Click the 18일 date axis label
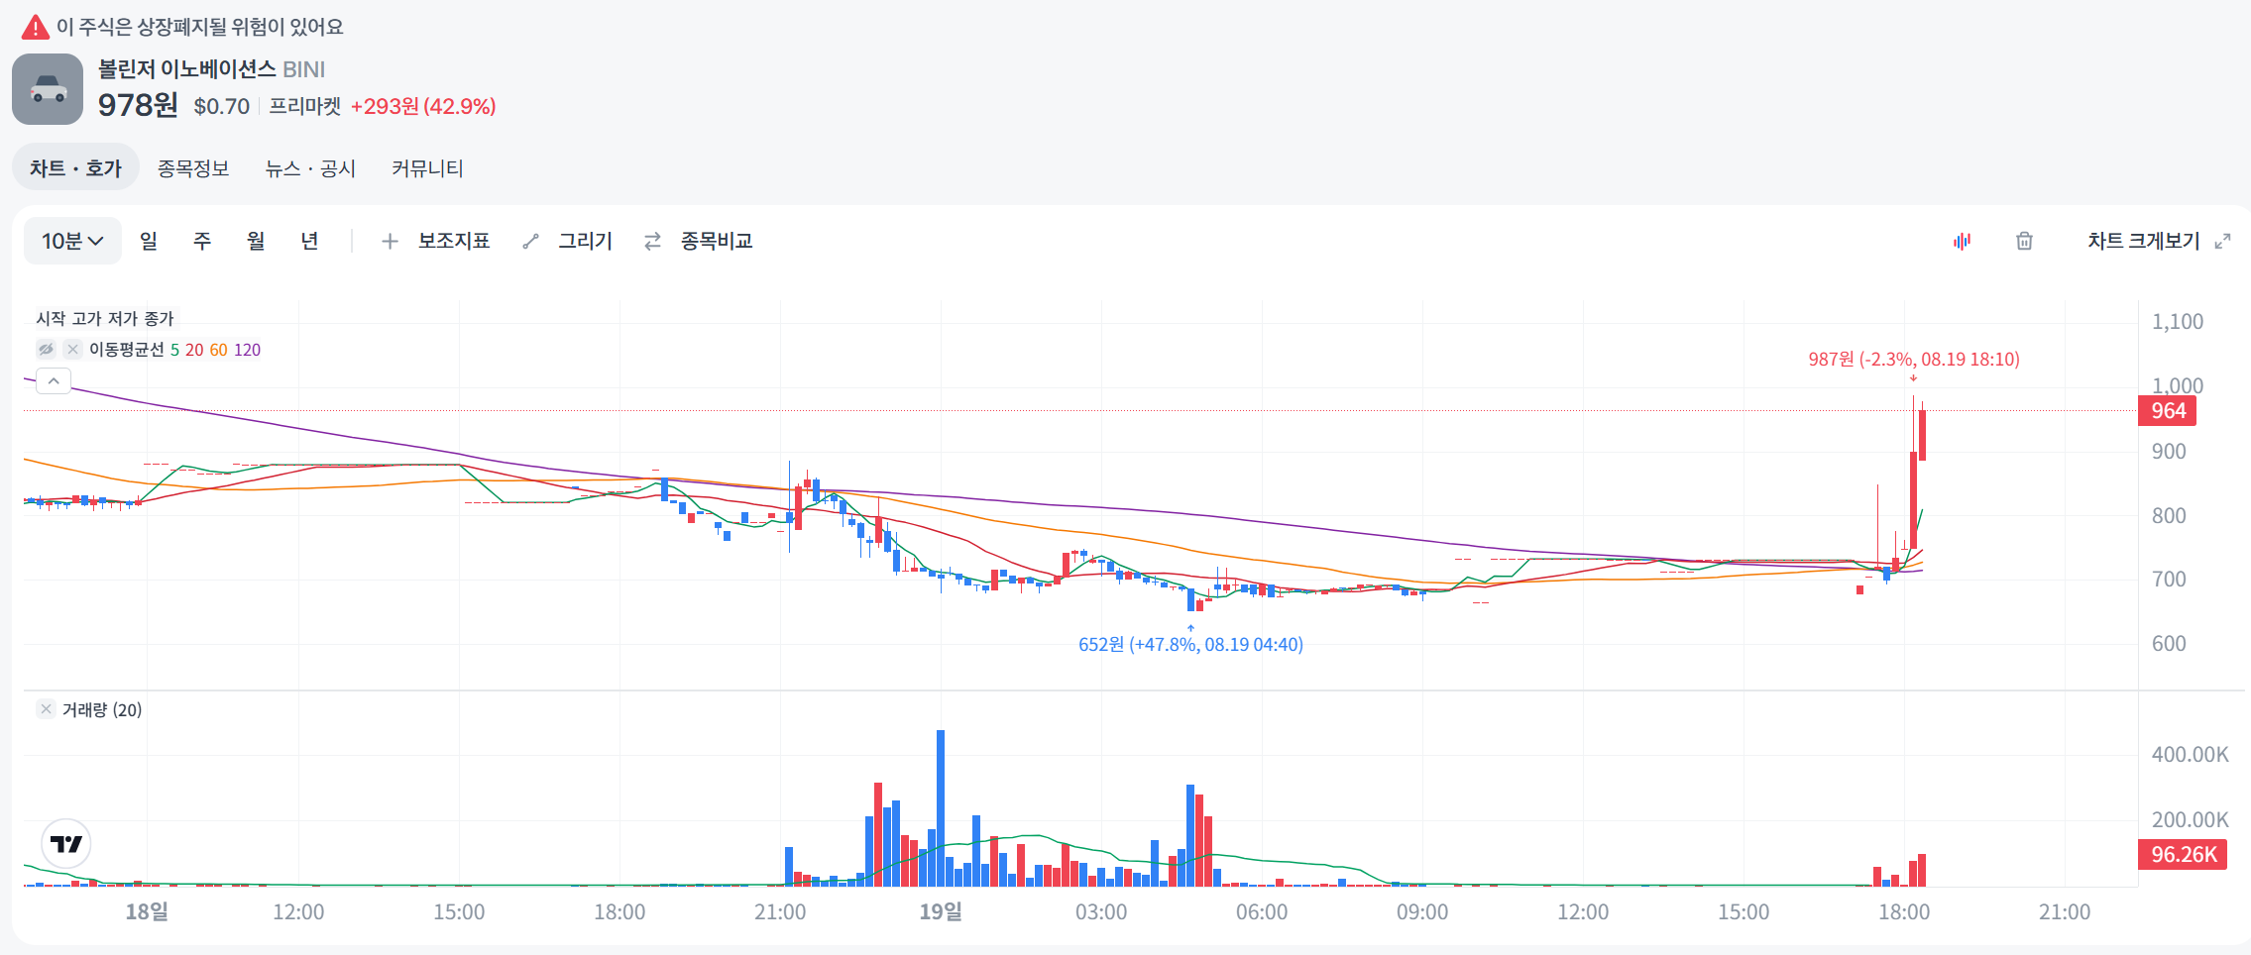The width and height of the screenshot is (2251, 955). (147, 912)
